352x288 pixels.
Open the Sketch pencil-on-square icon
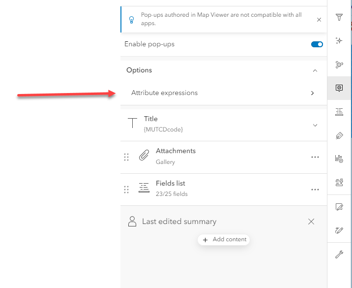(x=339, y=207)
